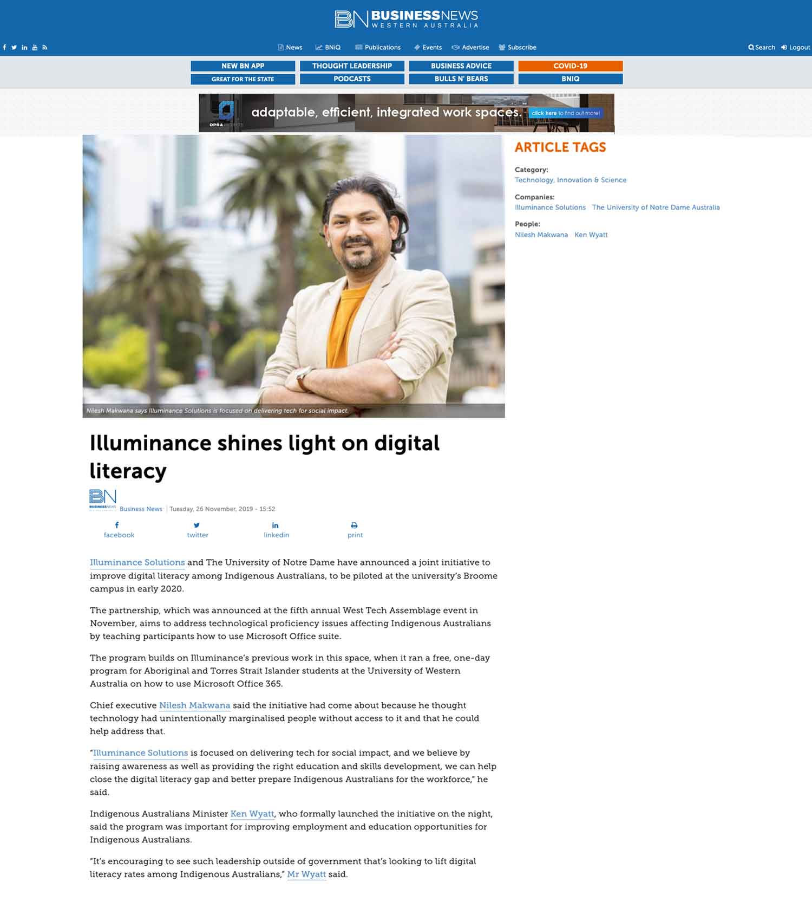Open the Events menu item

[428, 47]
